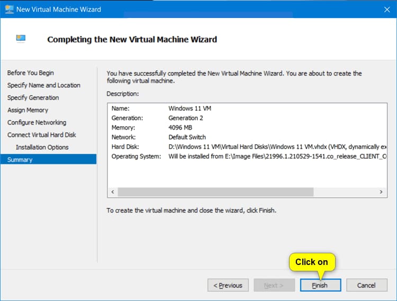Select the Specify Generation step

[x=33, y=98]
